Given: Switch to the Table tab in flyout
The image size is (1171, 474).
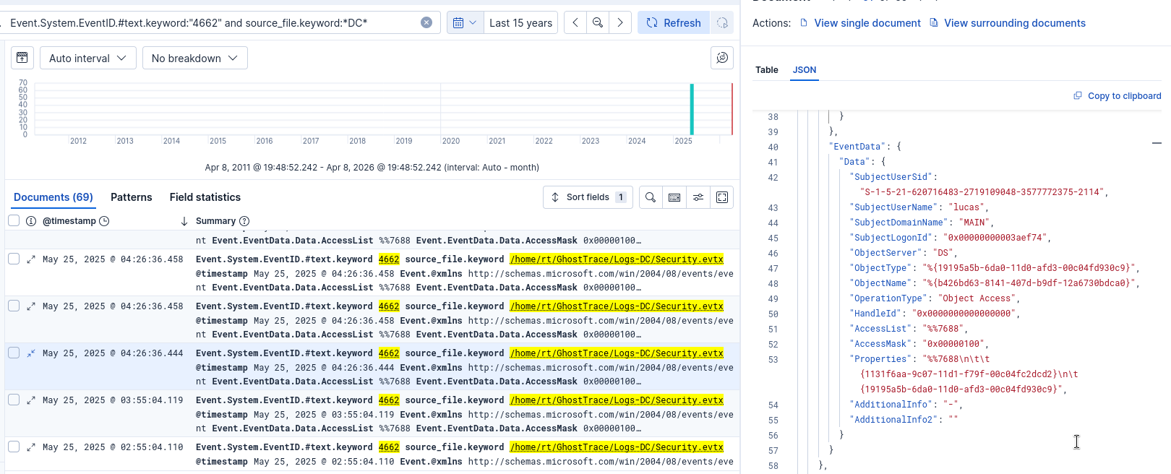Looking at the screenshot, I should pos(767,70).
